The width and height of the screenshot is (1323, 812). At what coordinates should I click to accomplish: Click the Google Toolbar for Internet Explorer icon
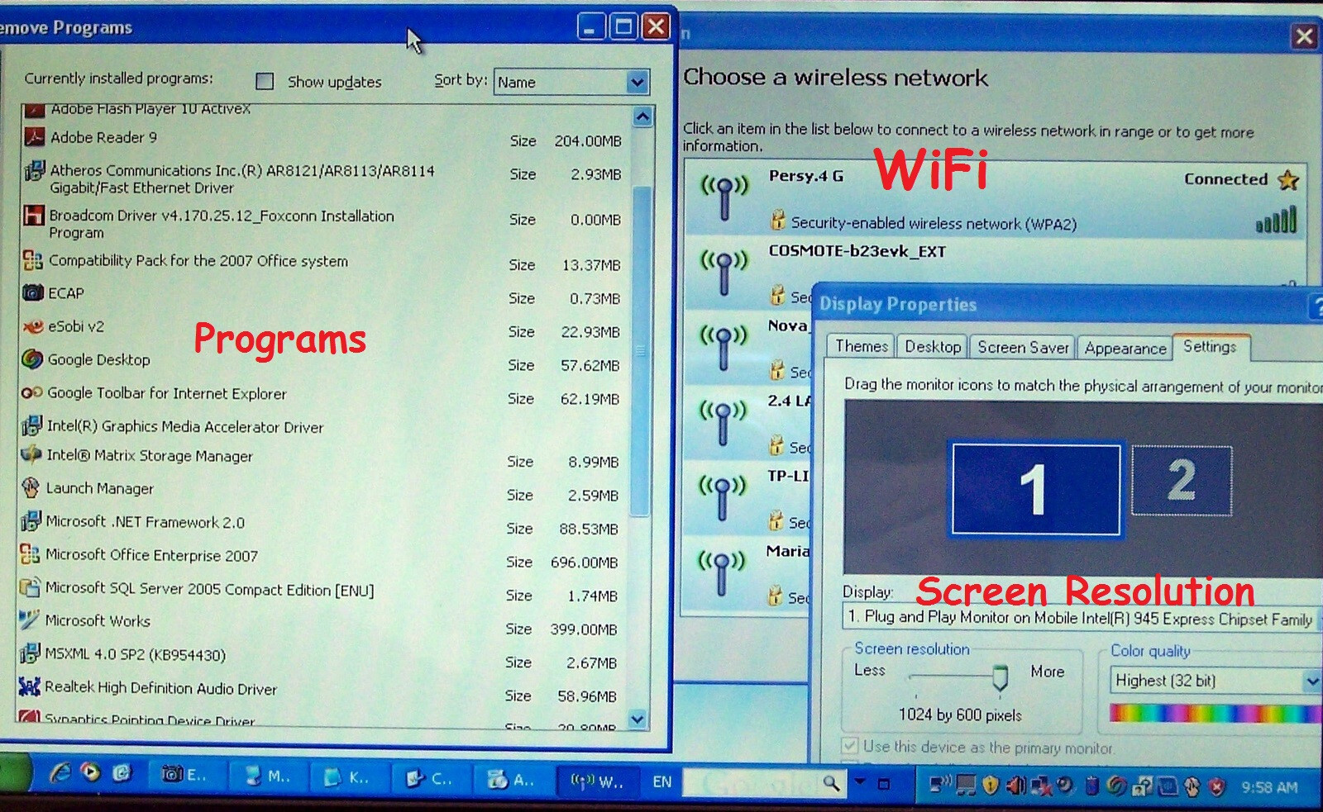point(31,393)
